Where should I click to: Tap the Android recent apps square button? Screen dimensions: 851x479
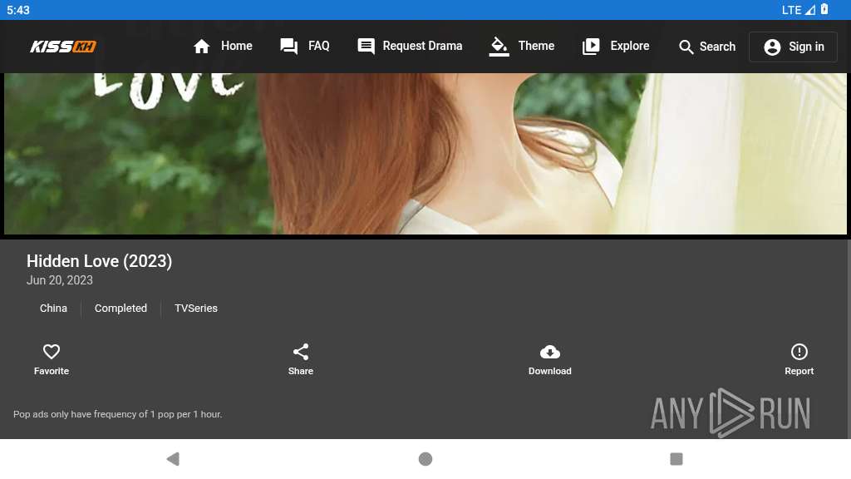click(x=676, y=459)
